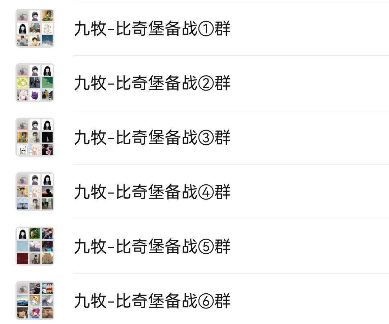Select the 九牧-比奇堡备战③群 conversation title

click(152, 137)
